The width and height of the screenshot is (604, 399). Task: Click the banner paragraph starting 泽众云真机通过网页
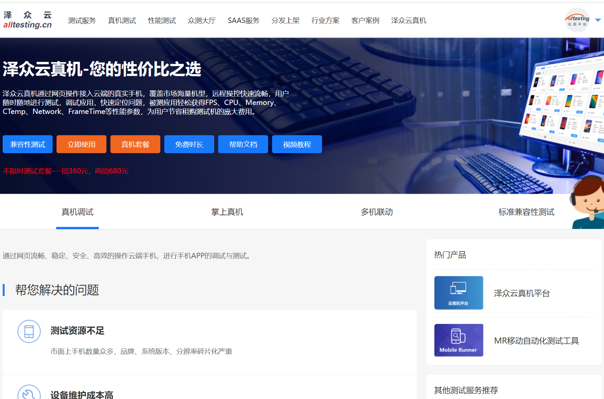click(x=146, y=103)
